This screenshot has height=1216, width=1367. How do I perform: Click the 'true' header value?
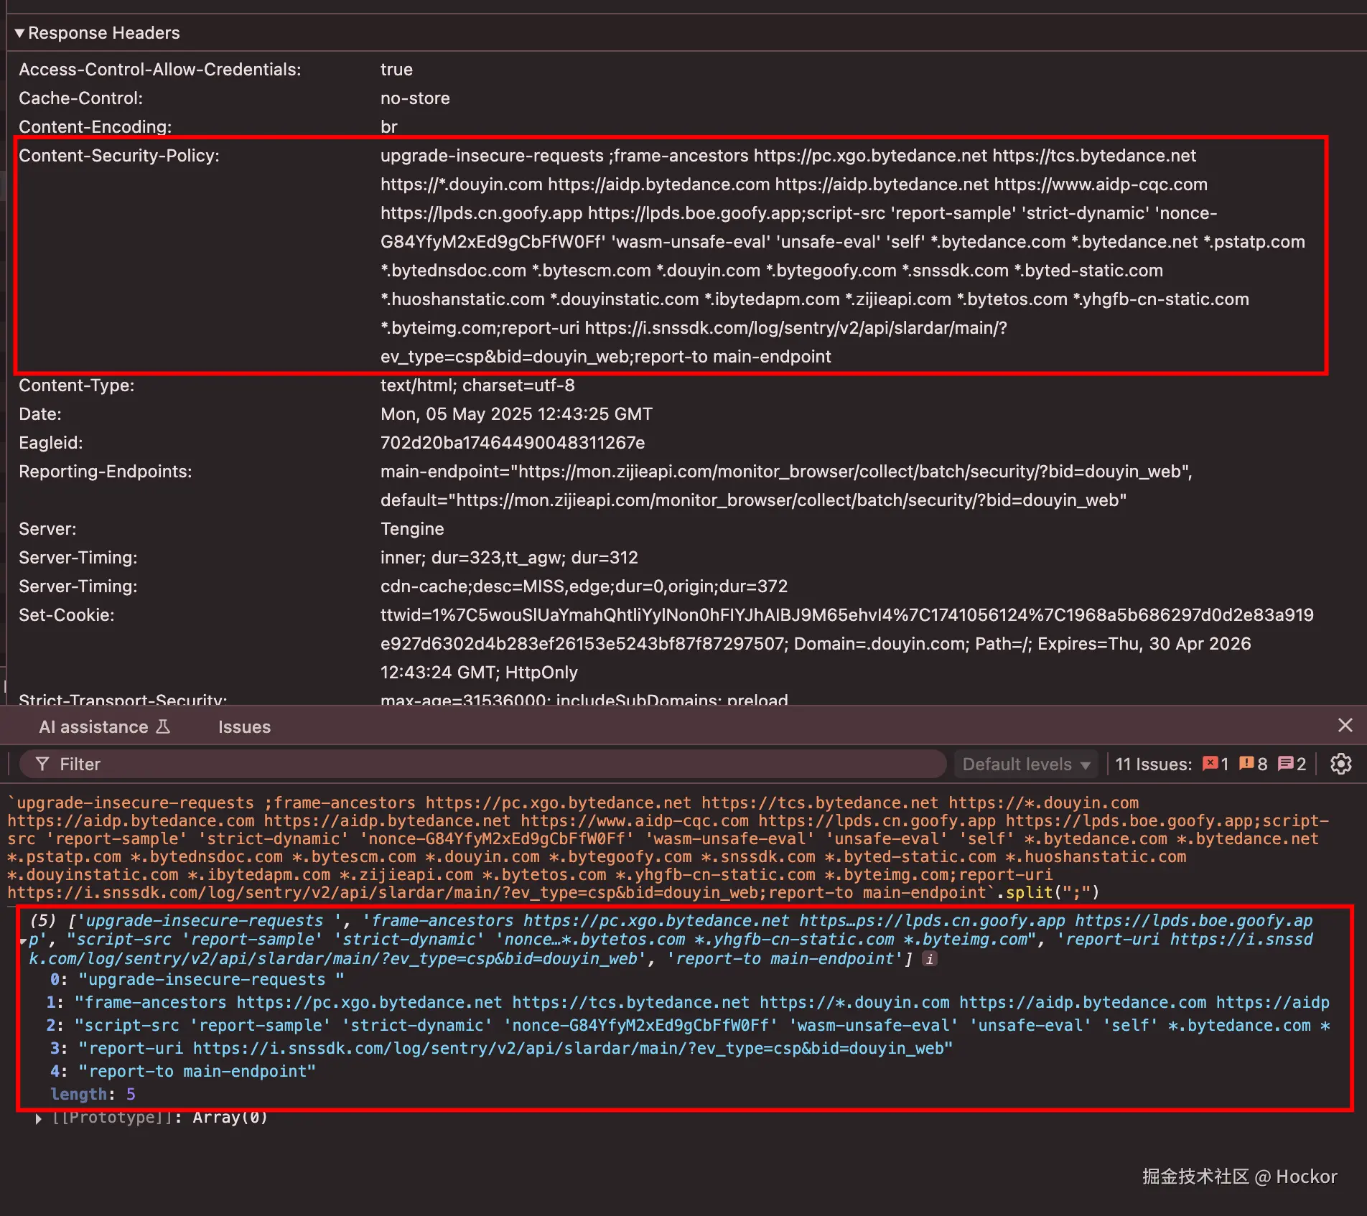[396, 70]
